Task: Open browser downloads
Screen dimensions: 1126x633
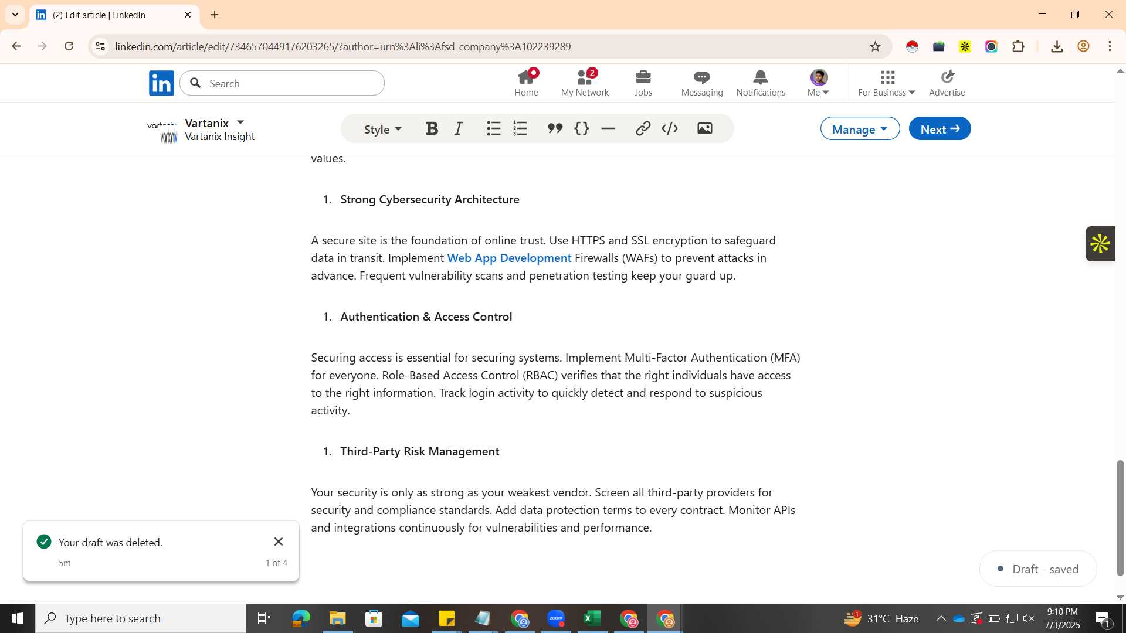Action: (x=1057, y=46)
